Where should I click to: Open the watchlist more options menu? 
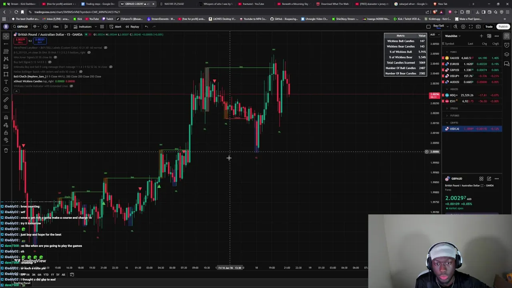tap(497, 36)
